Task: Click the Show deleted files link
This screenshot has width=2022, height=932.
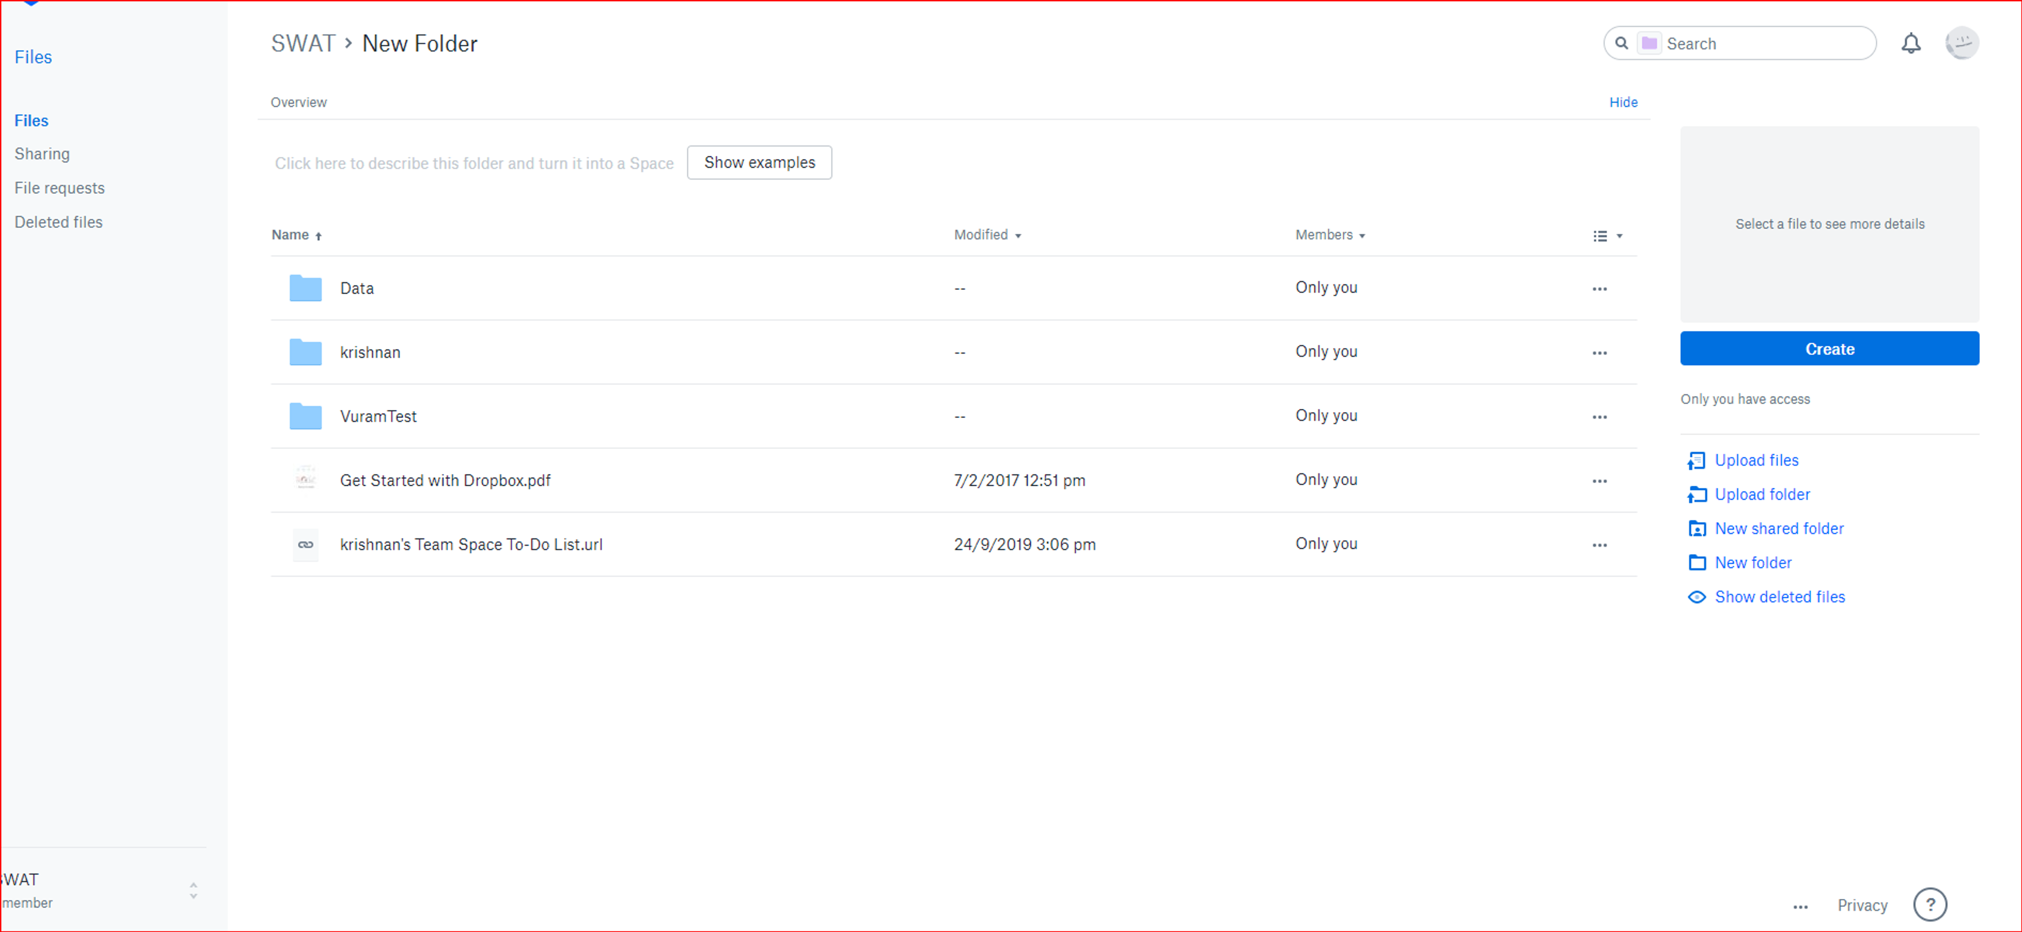Action: [x=1779, y=597]
